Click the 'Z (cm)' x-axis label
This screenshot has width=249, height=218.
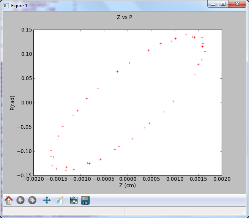pyautogui.click(x=128, y=185)
